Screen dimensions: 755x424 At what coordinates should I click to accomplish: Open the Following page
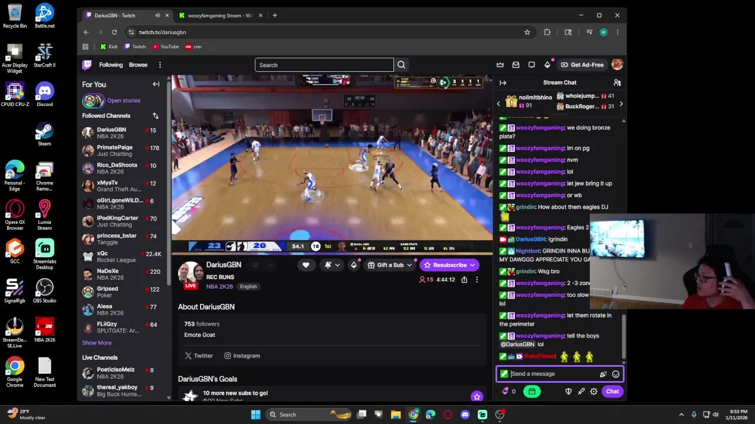coord(111,65)
